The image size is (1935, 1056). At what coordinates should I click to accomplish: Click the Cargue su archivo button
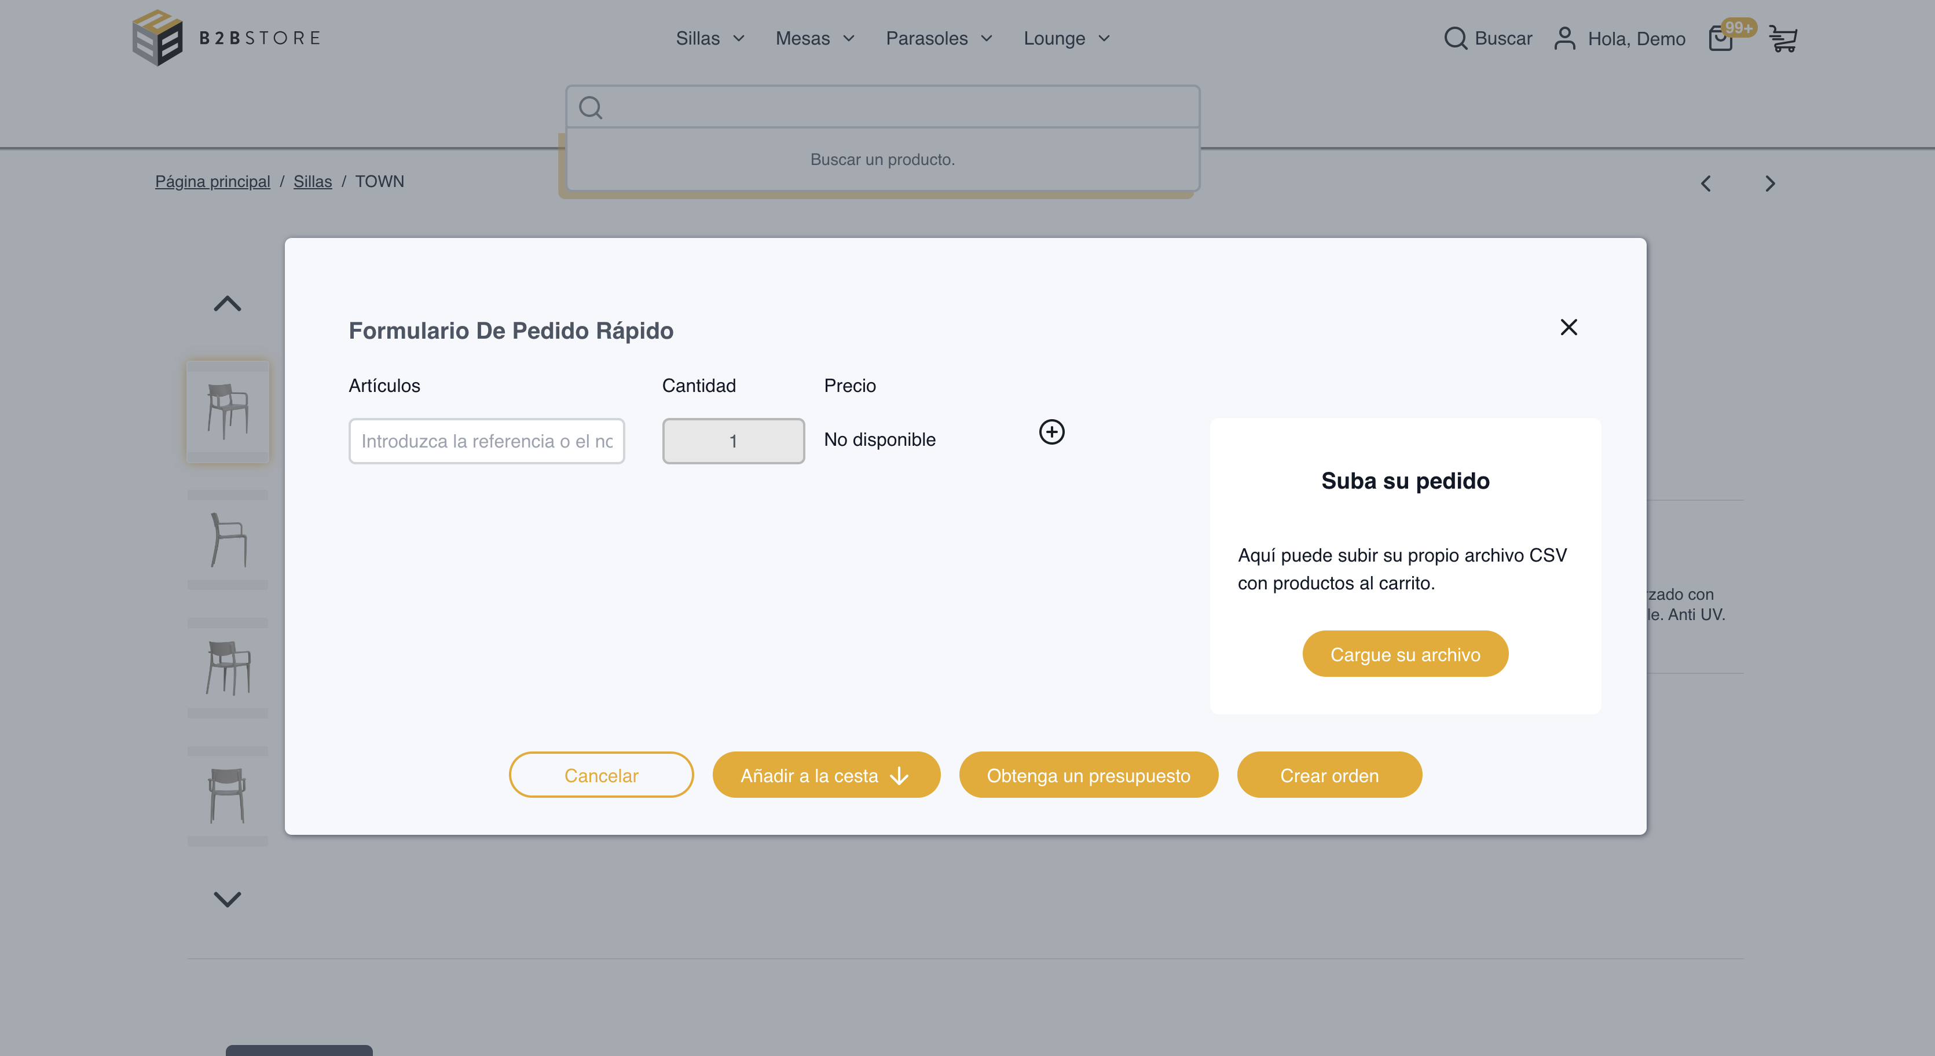click(1405, 654)
